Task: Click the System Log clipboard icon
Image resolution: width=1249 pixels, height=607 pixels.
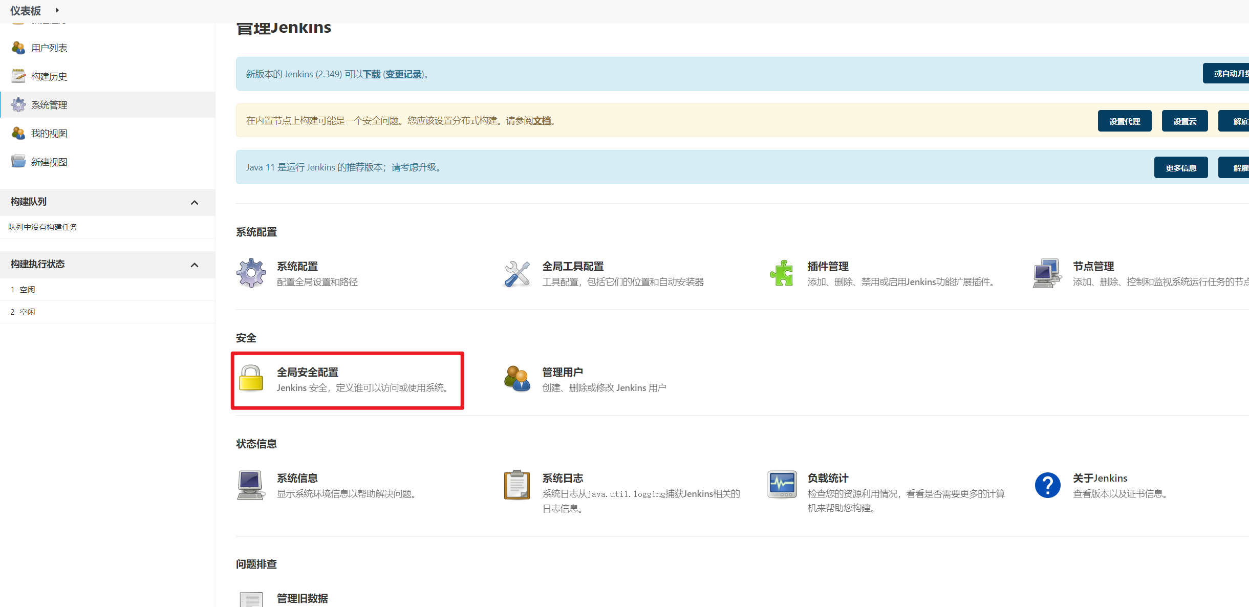Action: pos(516,485)
